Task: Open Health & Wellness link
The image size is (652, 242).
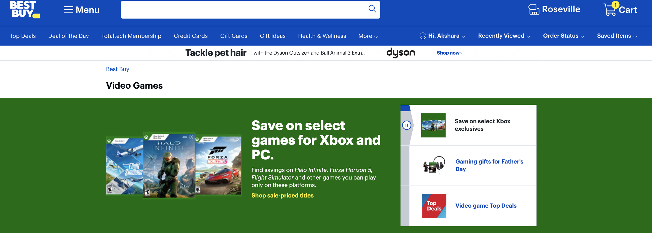Action: coord(322,36)
